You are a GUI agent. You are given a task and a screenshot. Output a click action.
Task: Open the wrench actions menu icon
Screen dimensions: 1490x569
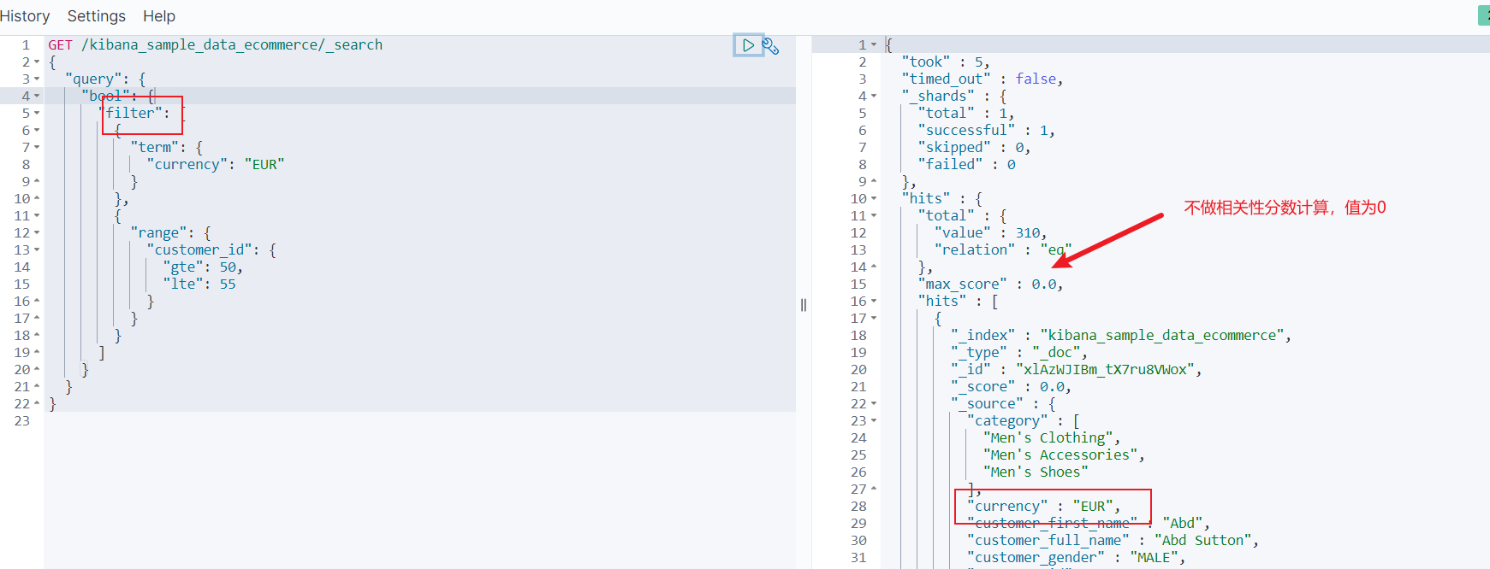click(770, 46)
